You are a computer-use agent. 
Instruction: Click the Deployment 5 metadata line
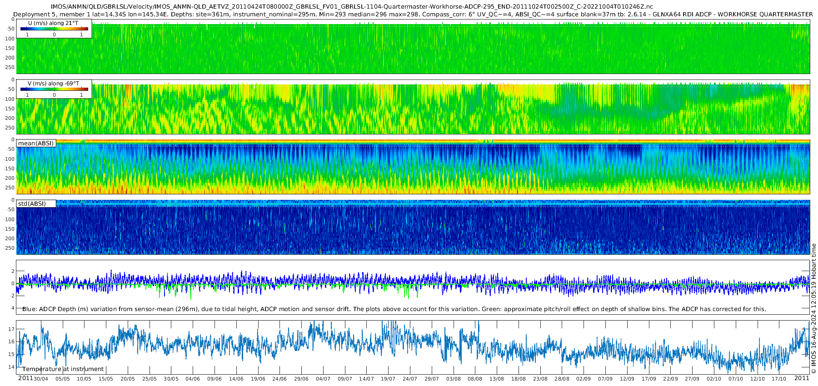413,14
